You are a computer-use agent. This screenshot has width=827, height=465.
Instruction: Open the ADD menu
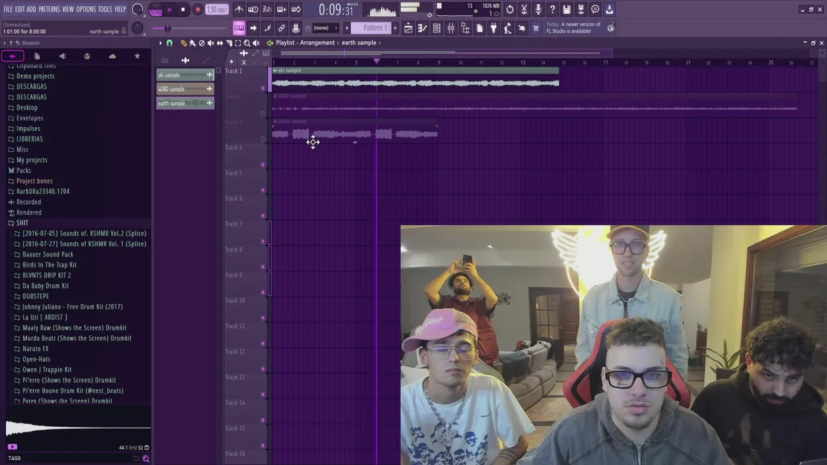click(x=32, y=9)
